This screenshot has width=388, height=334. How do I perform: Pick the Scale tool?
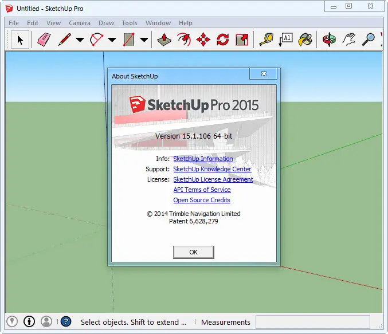coord(242,40)
